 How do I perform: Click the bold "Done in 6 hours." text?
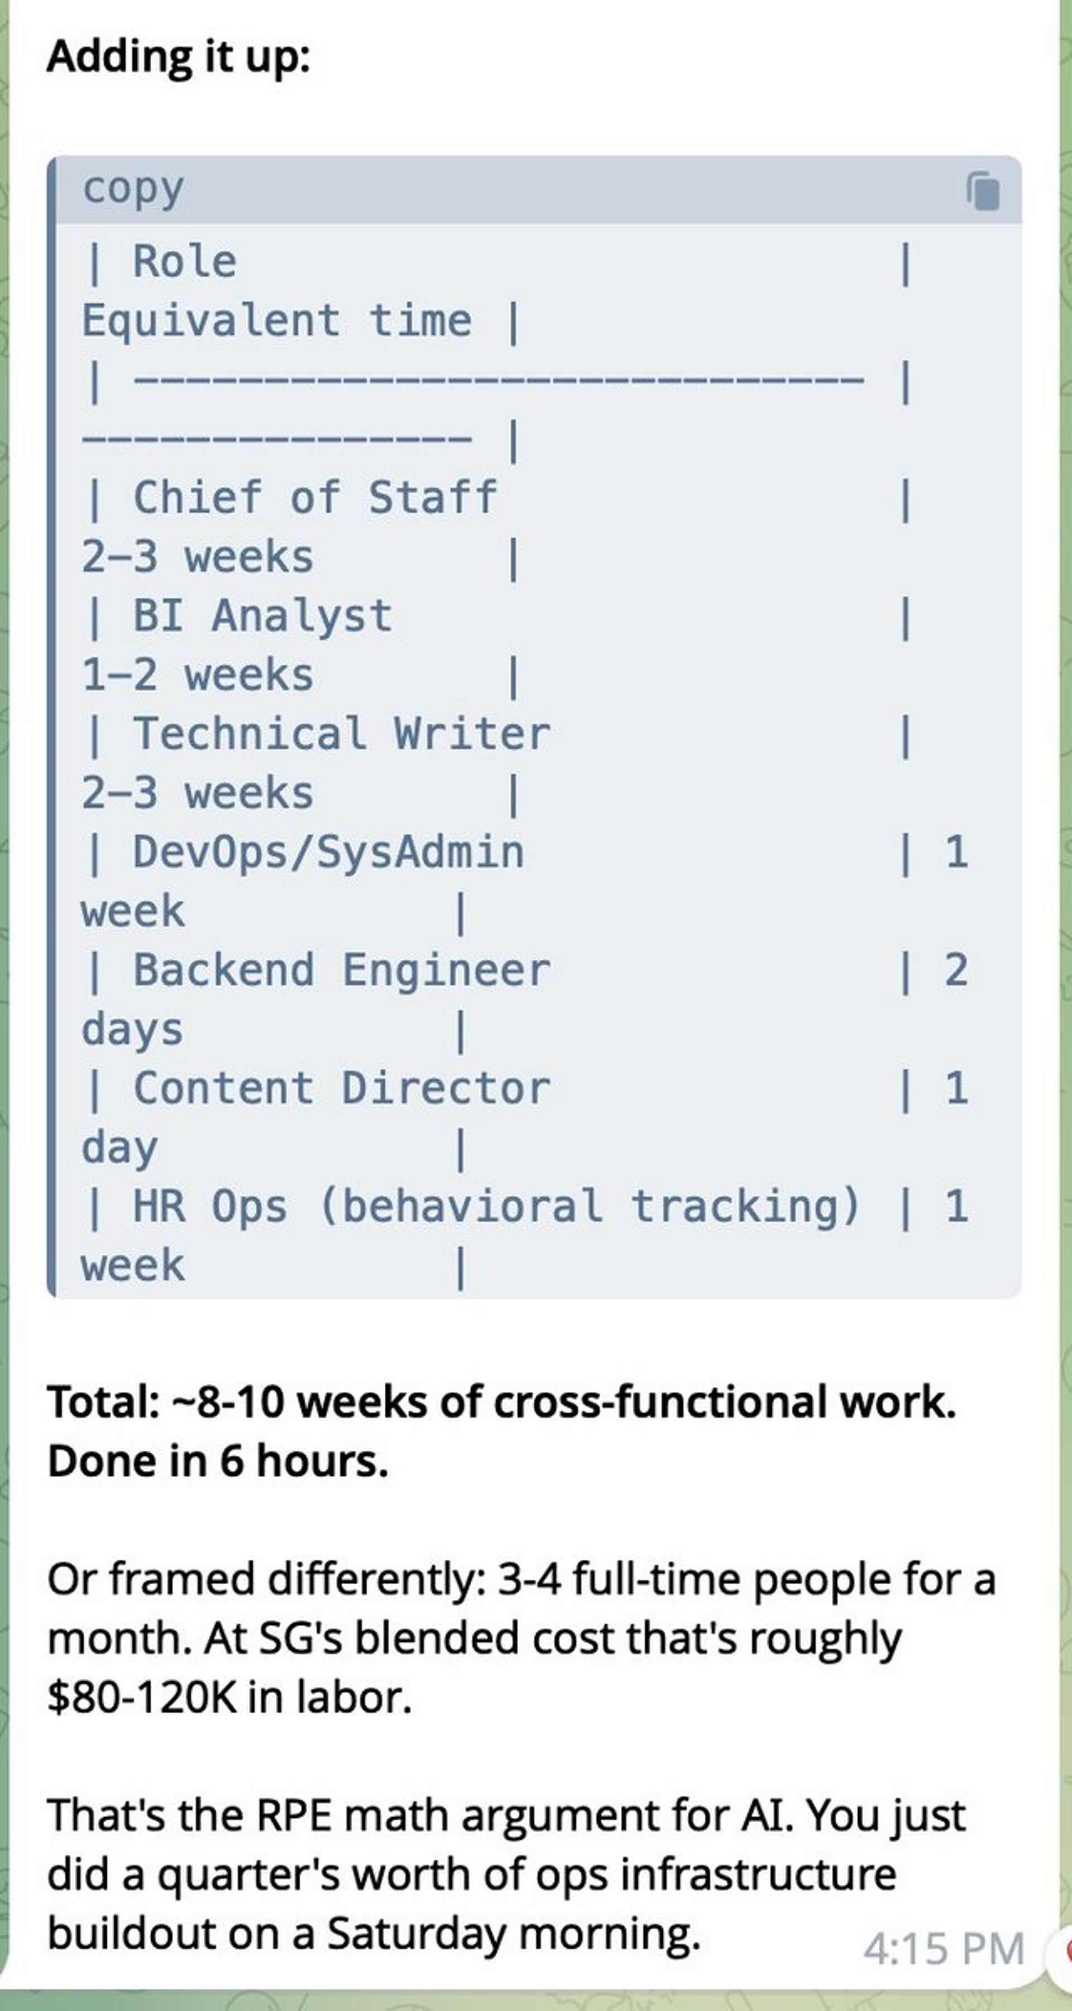(218, 1461)
